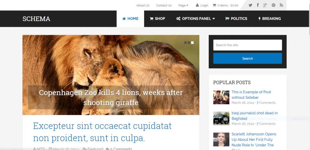
Task: Open the Facebook social icon
Action: tap(258, 5)
